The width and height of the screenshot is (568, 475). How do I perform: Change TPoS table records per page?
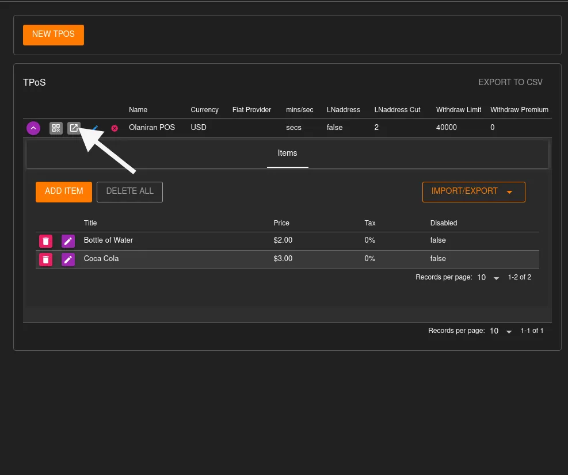pos(500,331)
